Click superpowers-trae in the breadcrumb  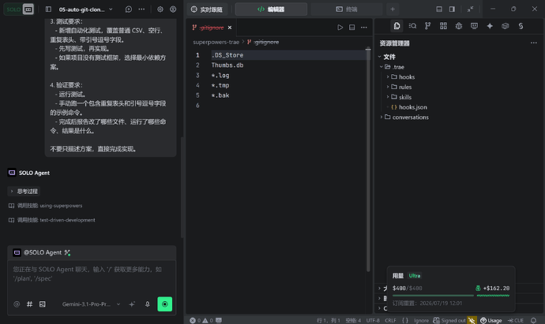tap(216, 42)
